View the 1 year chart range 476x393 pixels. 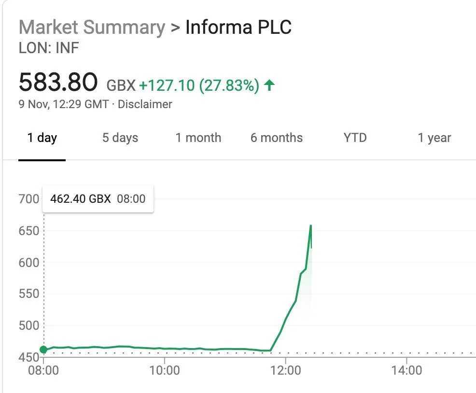point(434,138)
